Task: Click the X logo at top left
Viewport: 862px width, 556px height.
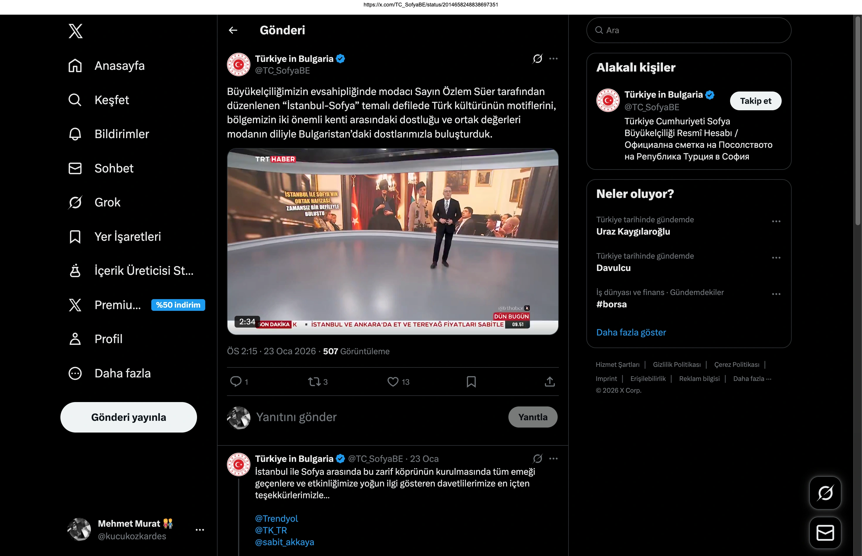Action: coord(75,31)
